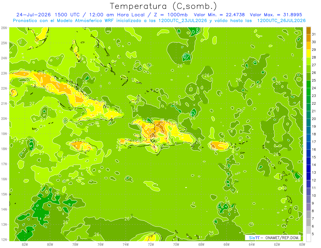The height and width of the screenshot is (248, 321).
Task: Click the "26N" latitude axis label
Action: [x=4, y=28]
